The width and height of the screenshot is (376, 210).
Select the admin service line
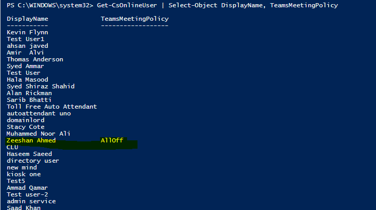click(31, 201)
